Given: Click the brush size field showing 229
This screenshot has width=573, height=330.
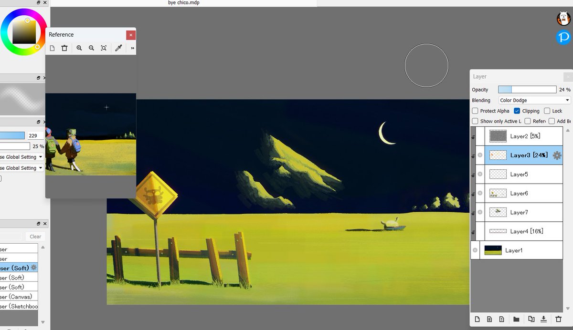Looking at the screenshot, I should (x=34, y=136).
